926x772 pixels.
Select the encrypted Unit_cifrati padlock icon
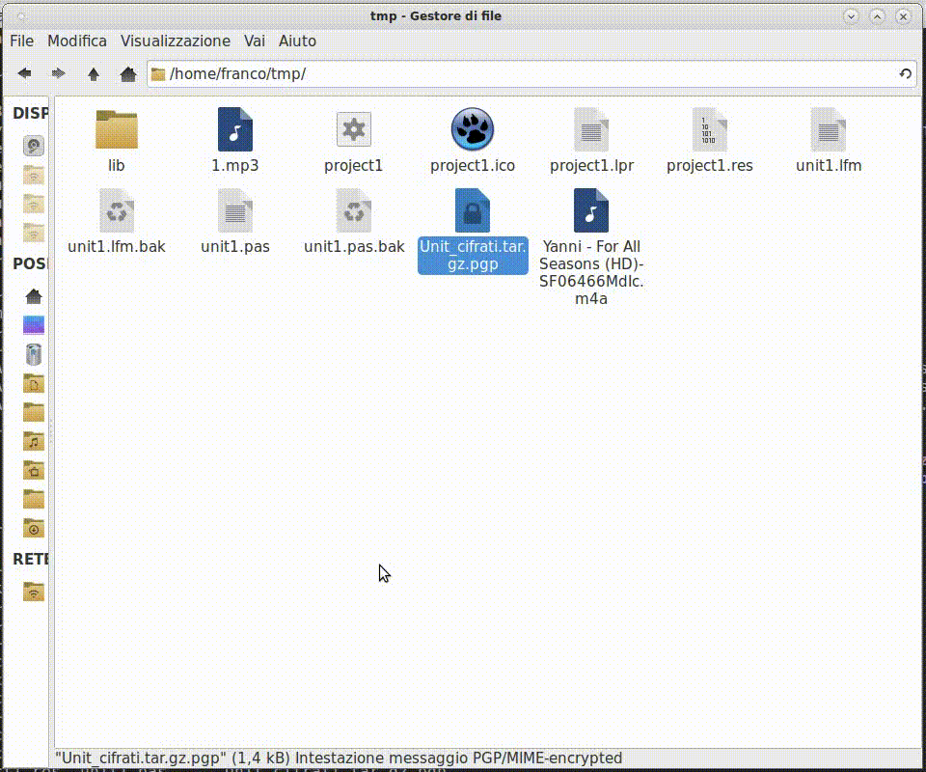(473, 211)
